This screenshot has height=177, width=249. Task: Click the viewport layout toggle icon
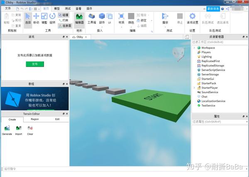coord(187,37)
